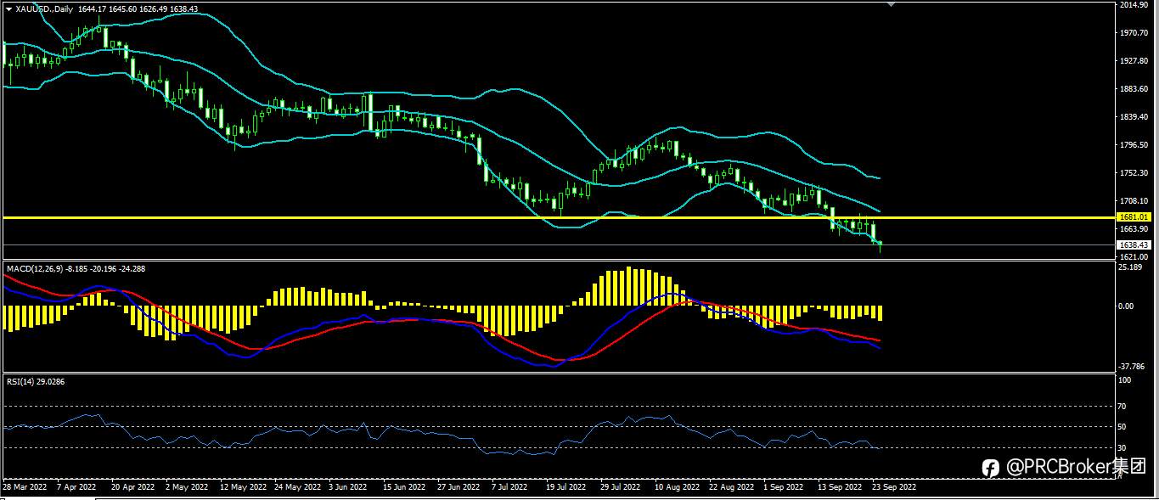Viewport: 1159px width, 500px height.
Task: Click the 19 Jul 2022 date label
Action: coord(565,488)
